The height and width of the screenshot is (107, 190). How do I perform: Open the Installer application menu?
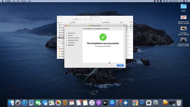click(8, 1)
